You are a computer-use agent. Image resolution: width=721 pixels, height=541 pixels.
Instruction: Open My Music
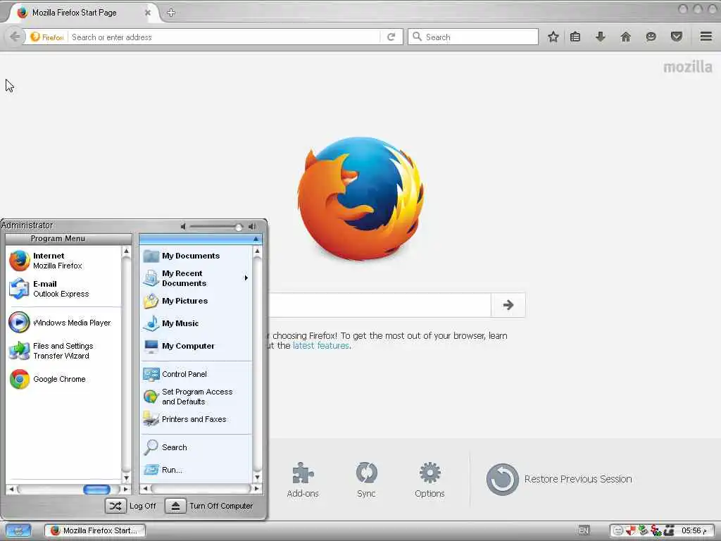pos(196,323)
